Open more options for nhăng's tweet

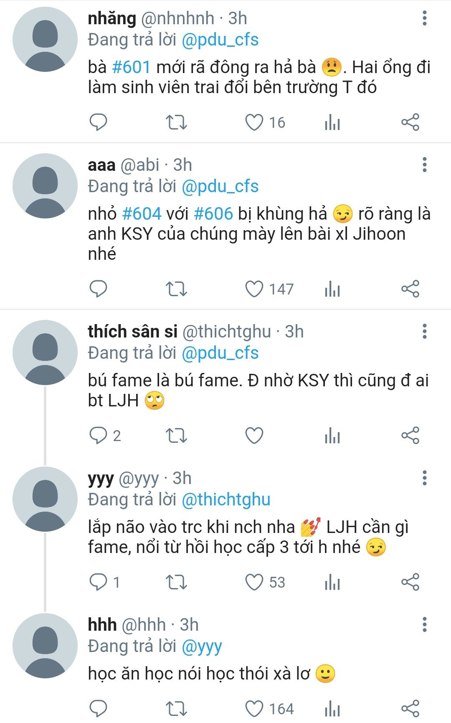tap(424, 18)
